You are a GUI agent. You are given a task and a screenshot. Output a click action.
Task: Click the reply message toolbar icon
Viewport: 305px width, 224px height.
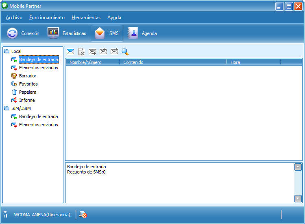tap(103, 52)
